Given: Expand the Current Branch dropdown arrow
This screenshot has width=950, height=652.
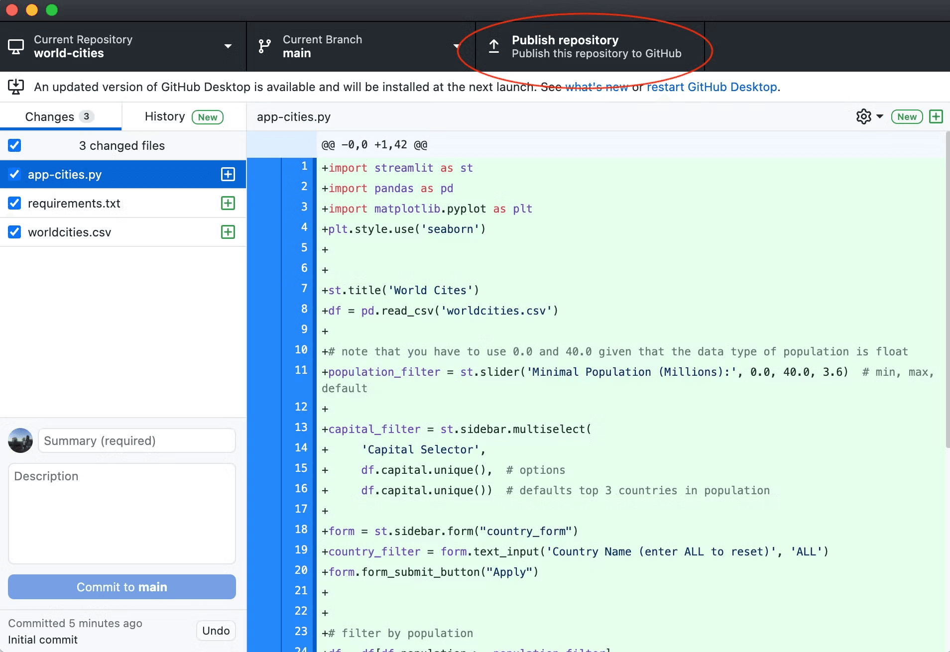Looking at the screenshot, I should pyautogui.click(x=456, y=46).
